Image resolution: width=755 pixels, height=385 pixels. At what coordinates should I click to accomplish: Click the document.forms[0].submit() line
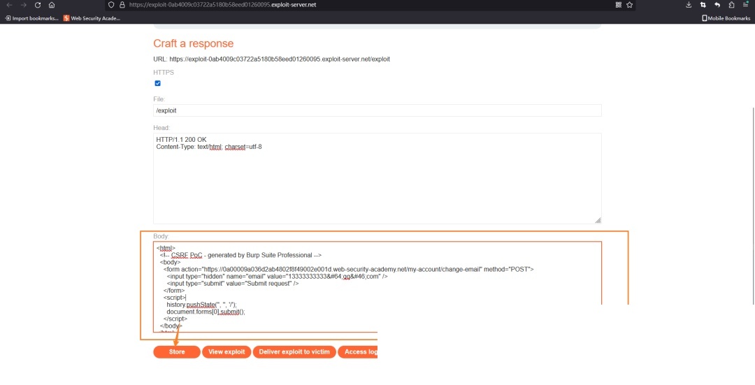[206, 312]
